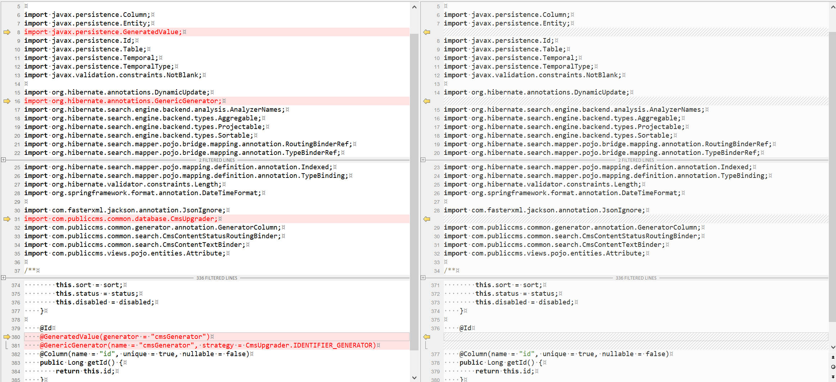
Task: Click the @GenericGenerator line in left pane
Action: pyautogui.click(x=209, y=345)
